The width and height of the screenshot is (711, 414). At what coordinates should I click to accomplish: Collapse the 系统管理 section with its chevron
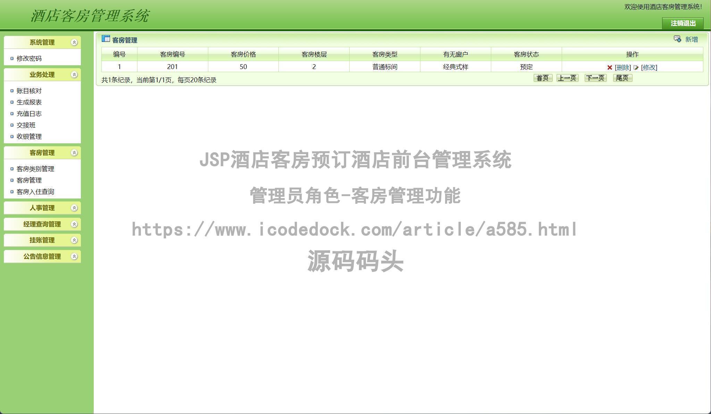click(x=74, y=42)
